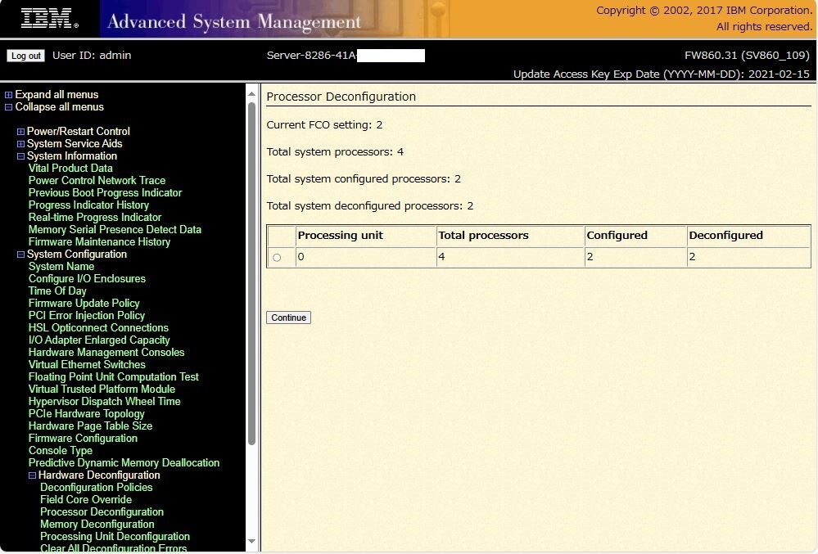Open Hardware Management Consoles page
The height and width of the screenshot is (554, 818).
tap(106, 353)
